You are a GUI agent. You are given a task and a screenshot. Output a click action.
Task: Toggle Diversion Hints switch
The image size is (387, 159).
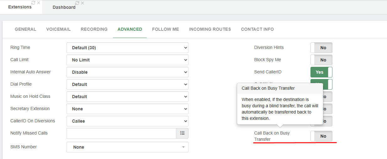tap(321, 48)
